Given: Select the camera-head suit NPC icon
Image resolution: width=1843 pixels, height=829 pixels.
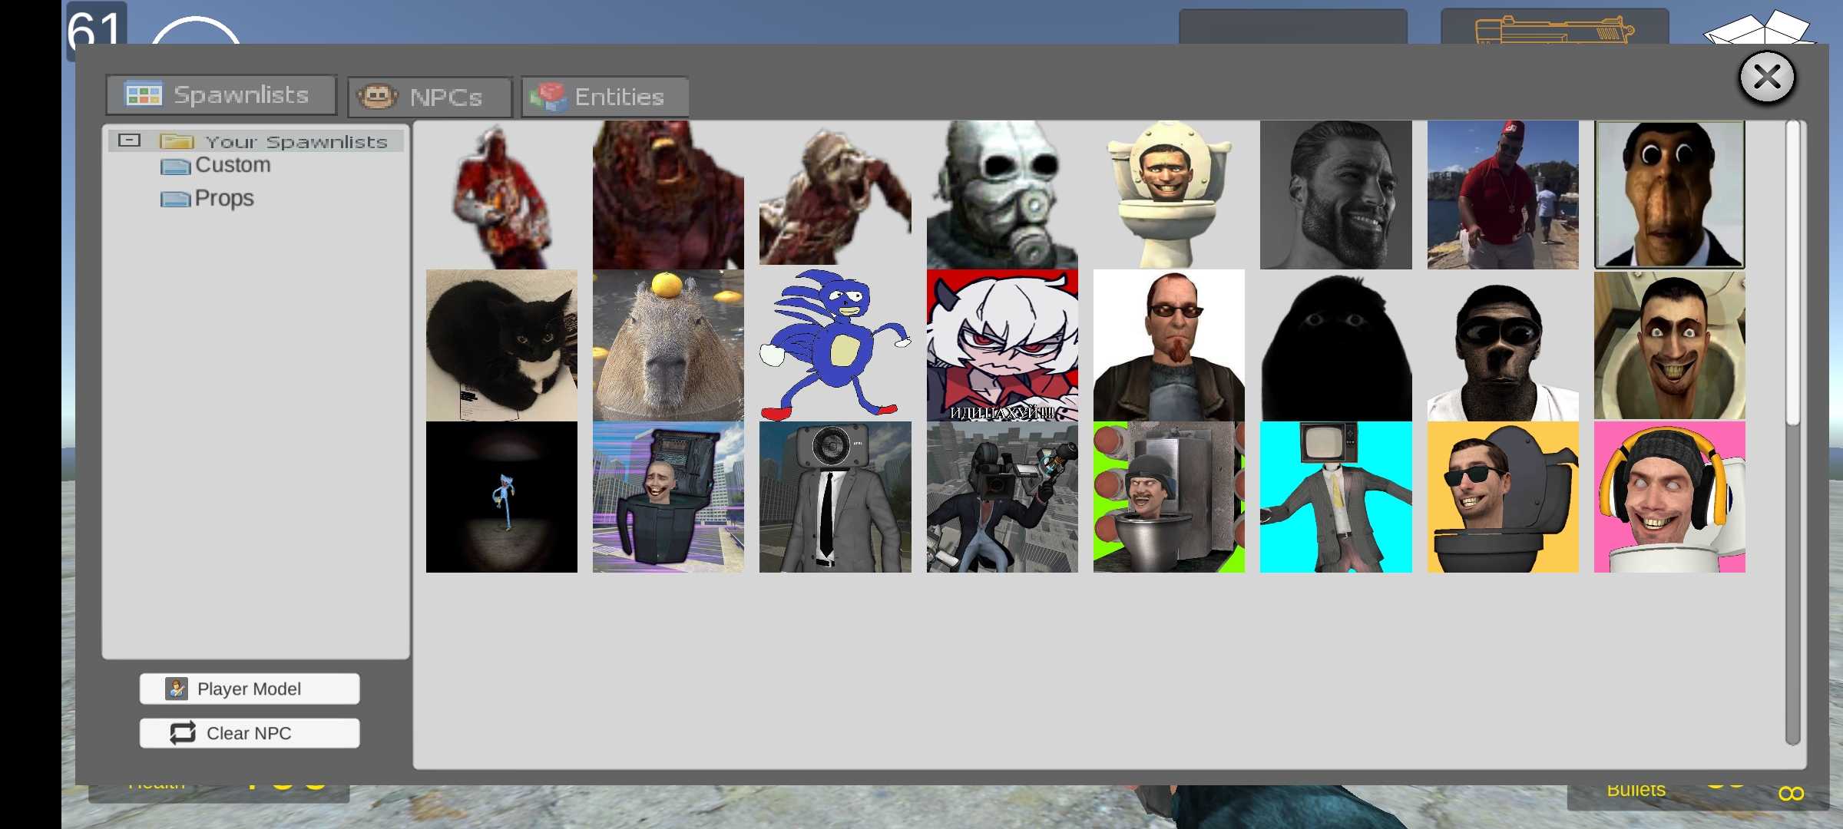Looking at the screenshot, I should pos(835,496).
